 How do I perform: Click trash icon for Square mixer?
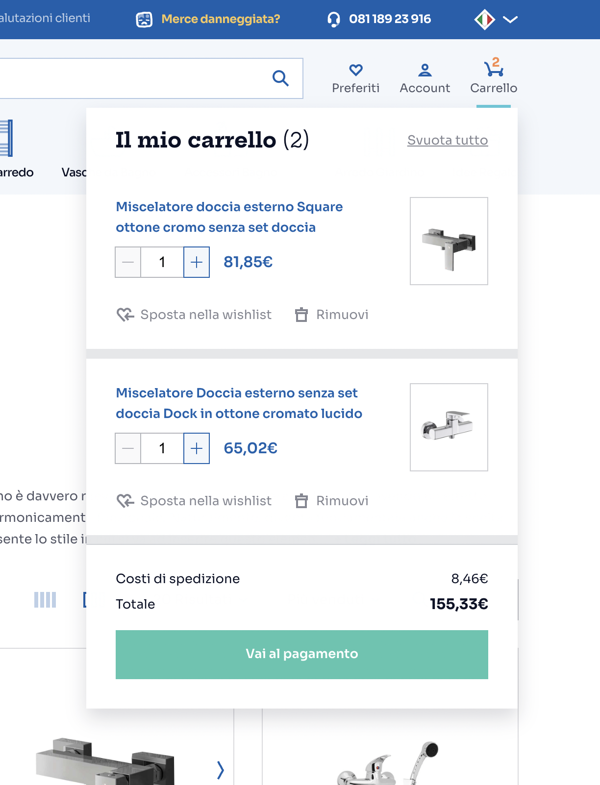tap(301, 315)
